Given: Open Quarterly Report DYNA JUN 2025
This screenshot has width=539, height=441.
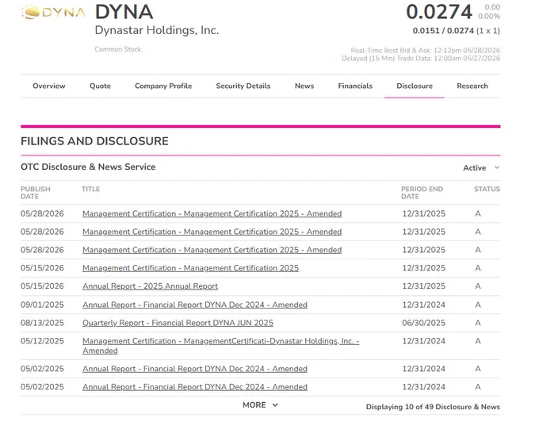Looking at the screenshot, I should point(178,323).
